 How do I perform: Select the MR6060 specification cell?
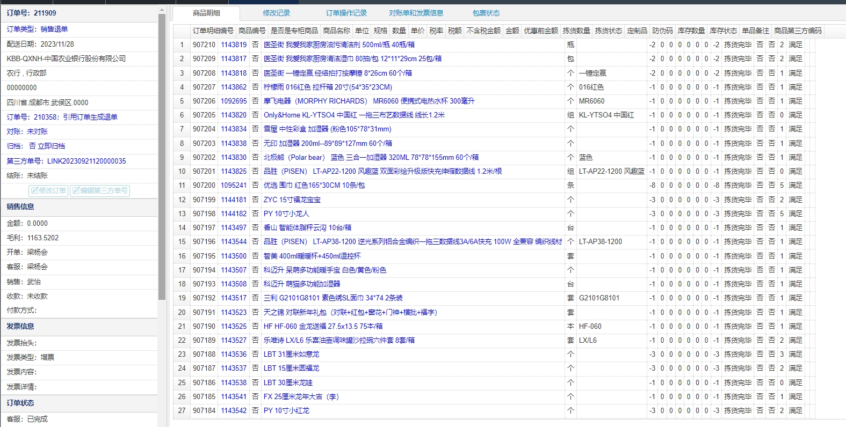[612, 101]
